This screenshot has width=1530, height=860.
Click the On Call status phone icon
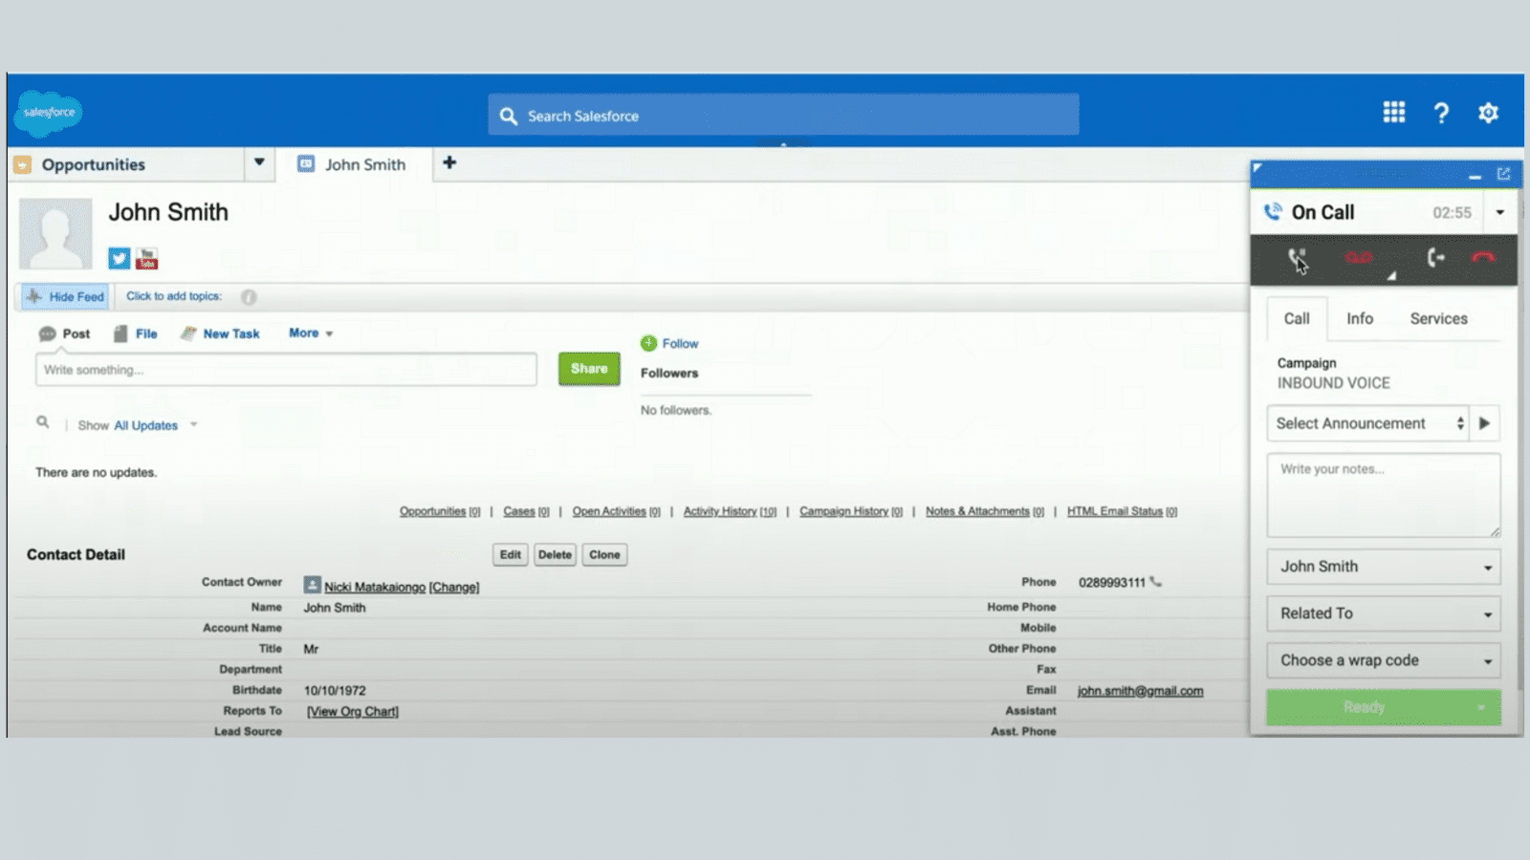pyautogui.click(x=1273, y=212)
